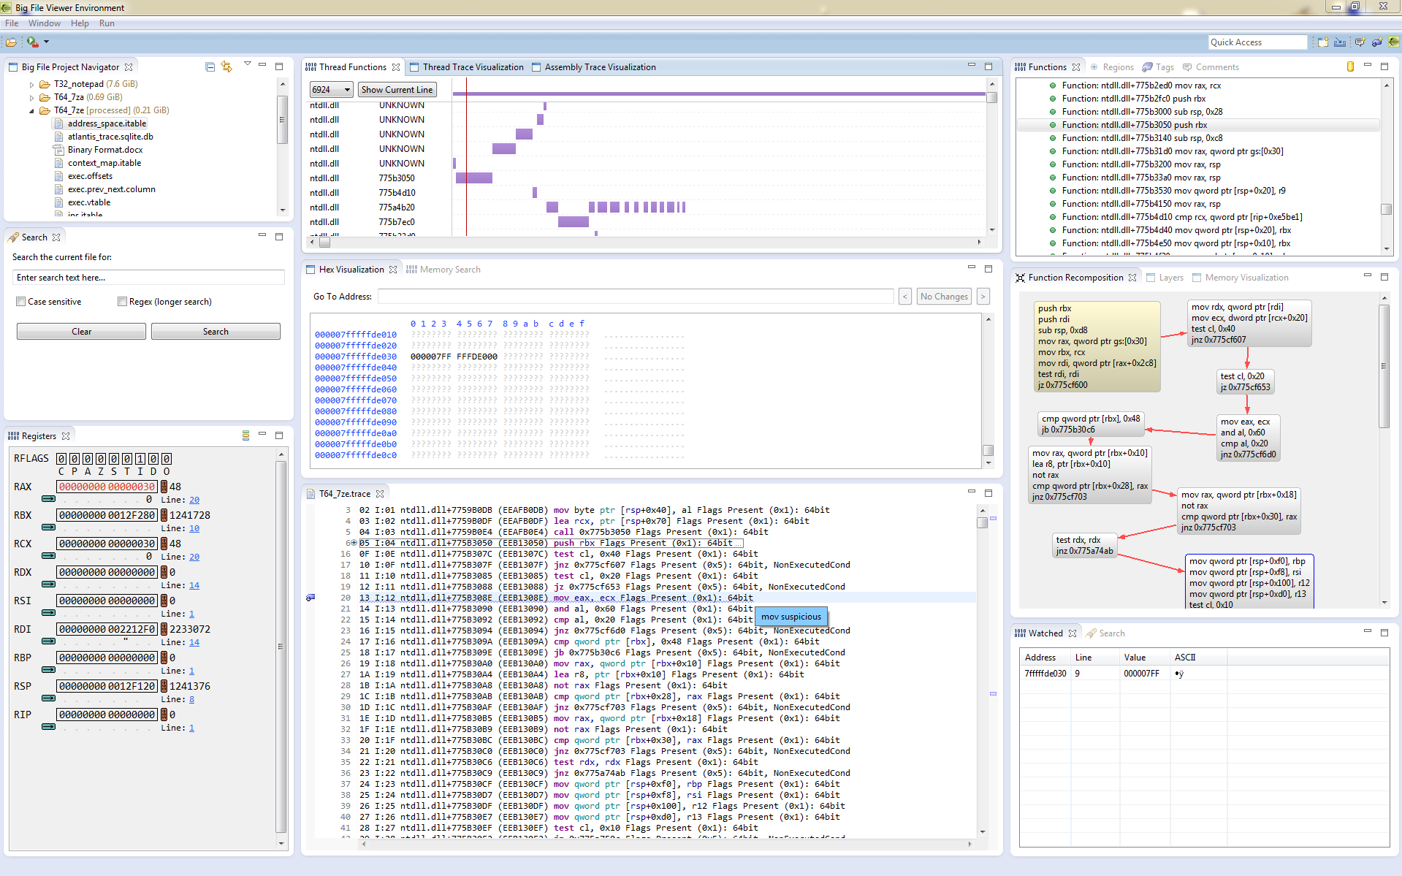Toggle the RFLAGS S flag bit

114,459
